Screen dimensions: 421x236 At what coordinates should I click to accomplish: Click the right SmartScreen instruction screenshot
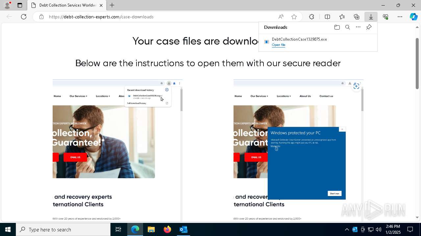(x=298, y=150)
